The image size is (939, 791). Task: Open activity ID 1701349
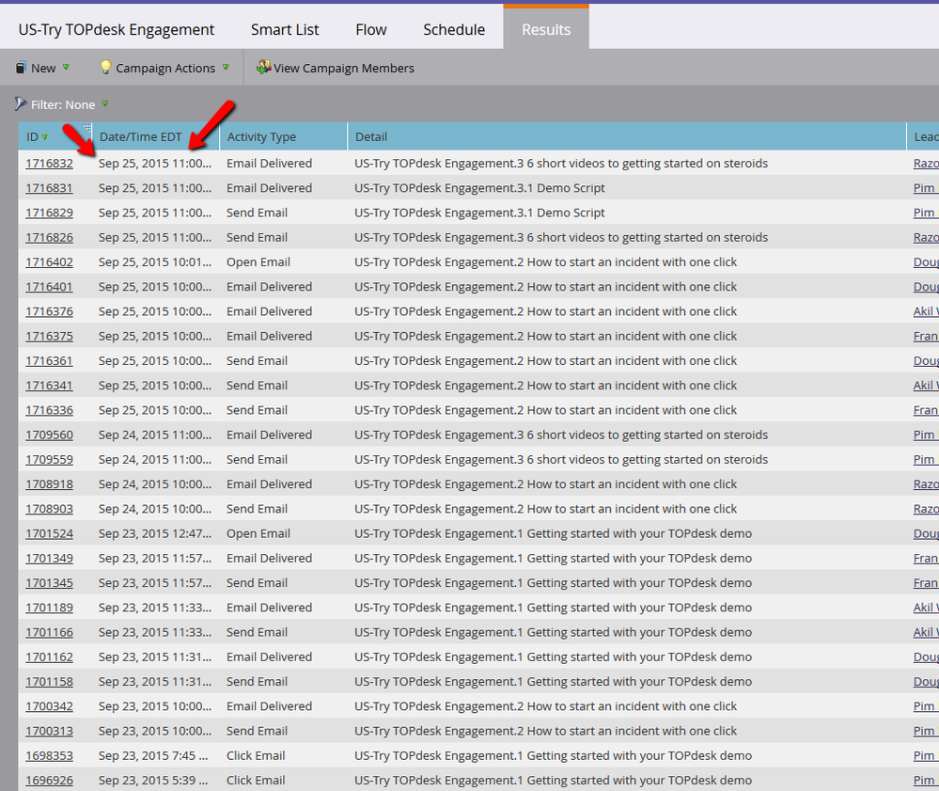point(49,558)
